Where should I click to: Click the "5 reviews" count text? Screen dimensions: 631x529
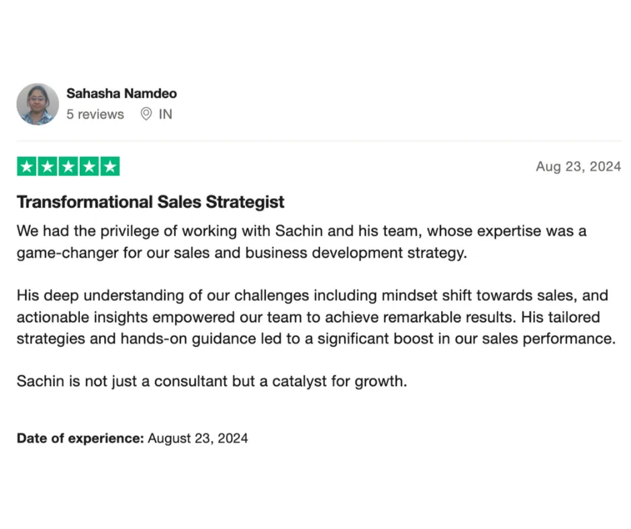95,114
